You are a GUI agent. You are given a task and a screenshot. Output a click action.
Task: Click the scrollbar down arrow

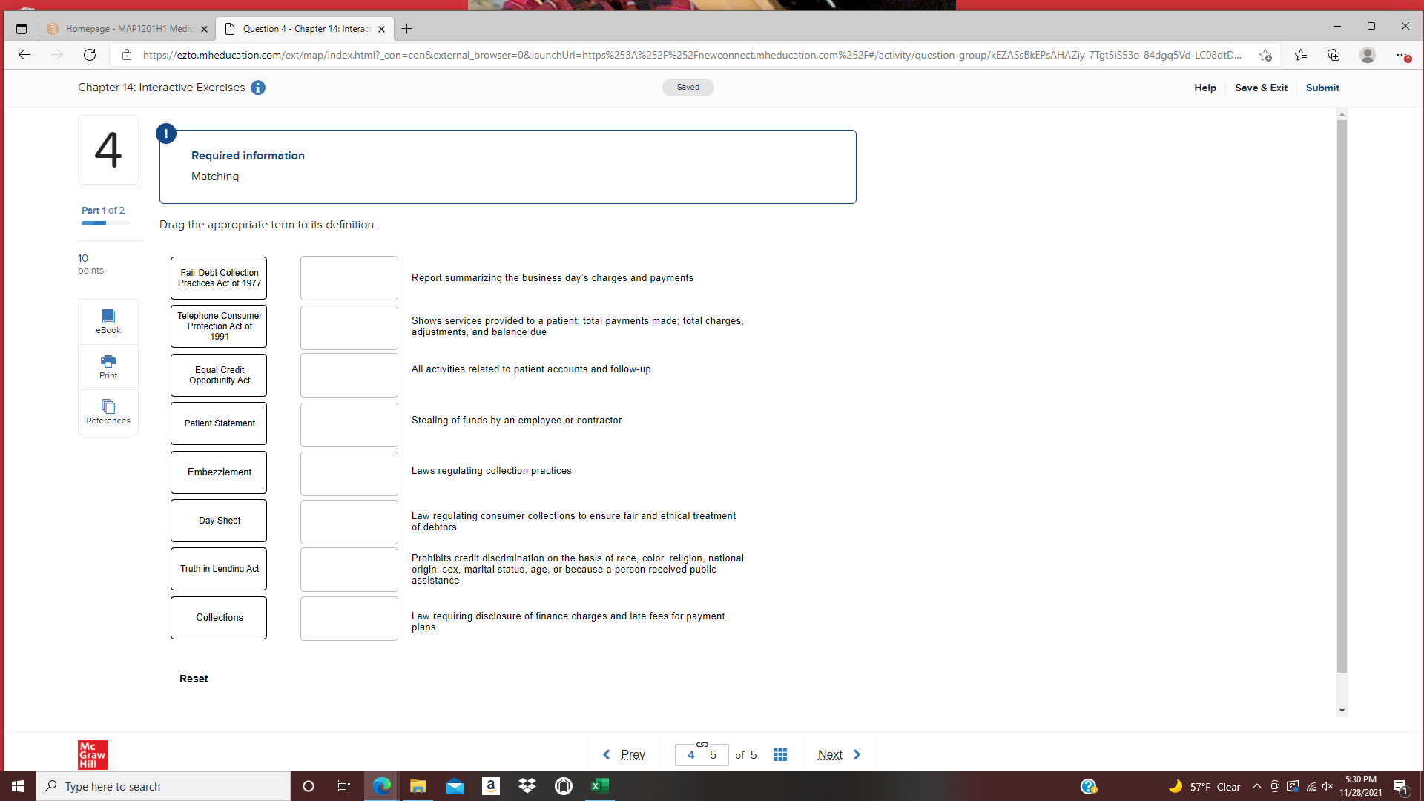[1341, 710]
